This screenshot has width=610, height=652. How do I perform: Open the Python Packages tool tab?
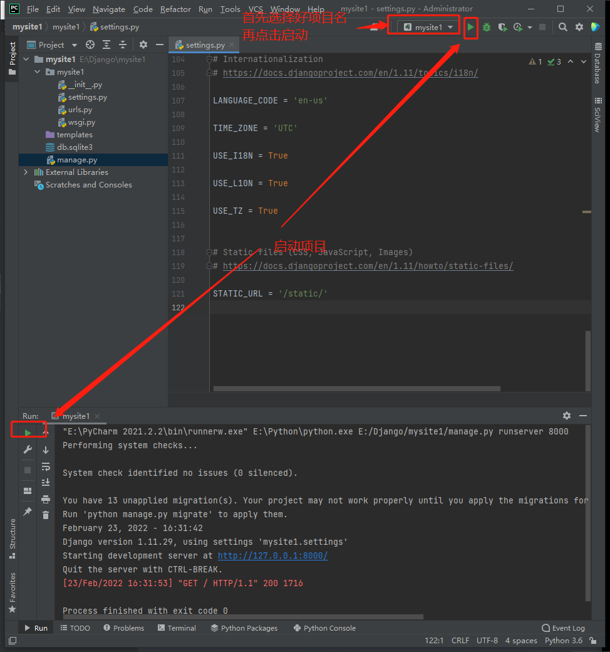coord(244,628)
